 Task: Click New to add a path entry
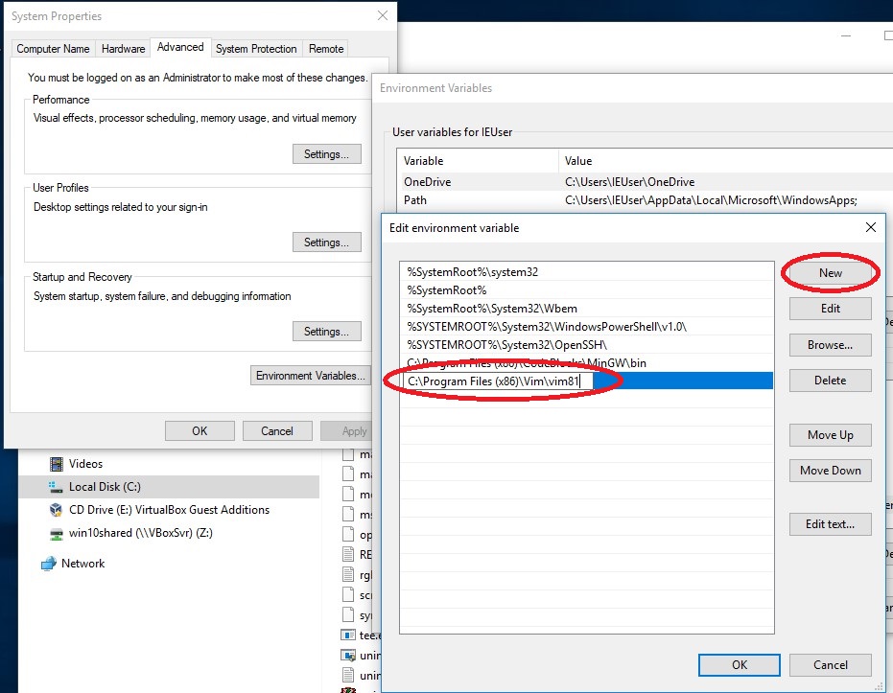pyautogui.click(x=829, y=272)
